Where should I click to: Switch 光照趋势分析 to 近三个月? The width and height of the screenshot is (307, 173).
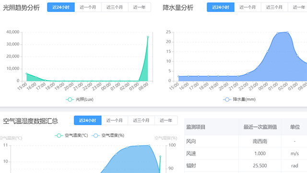tap(115, 7)
